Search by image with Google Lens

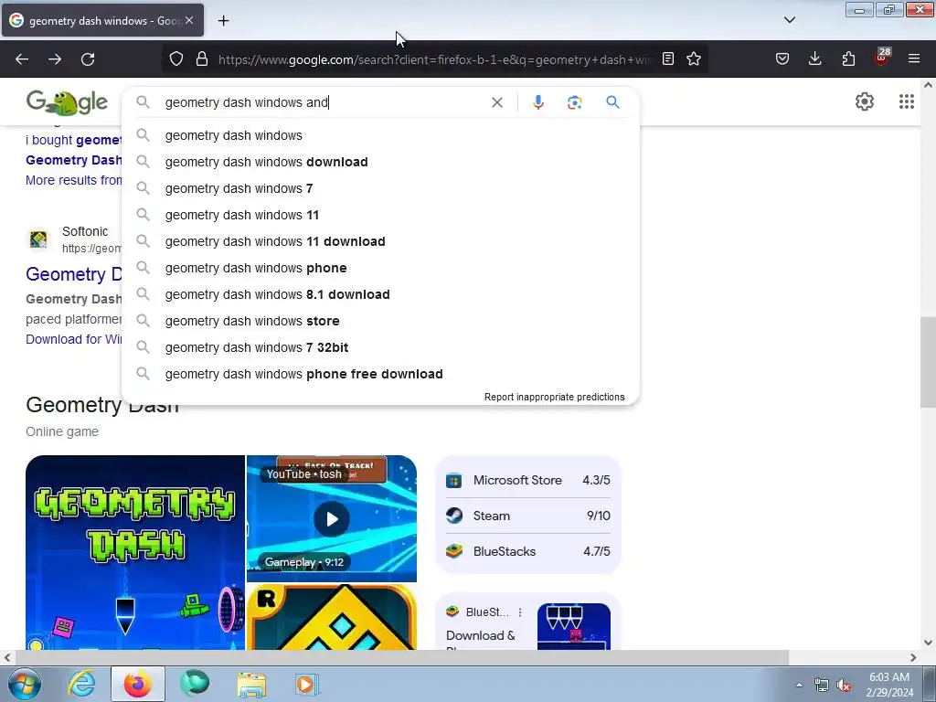[x=574, y=102]
